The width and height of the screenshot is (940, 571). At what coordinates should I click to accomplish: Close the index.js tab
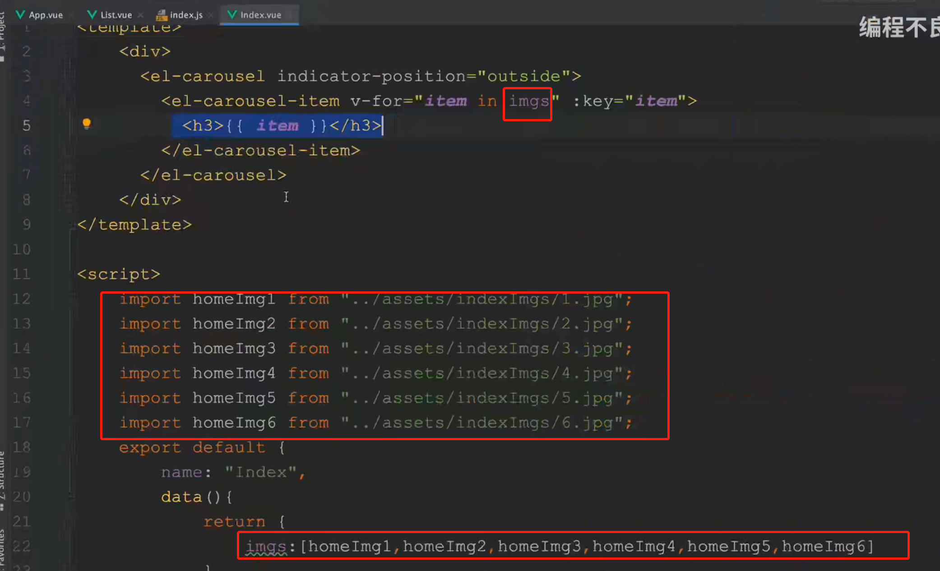point(210,15)
